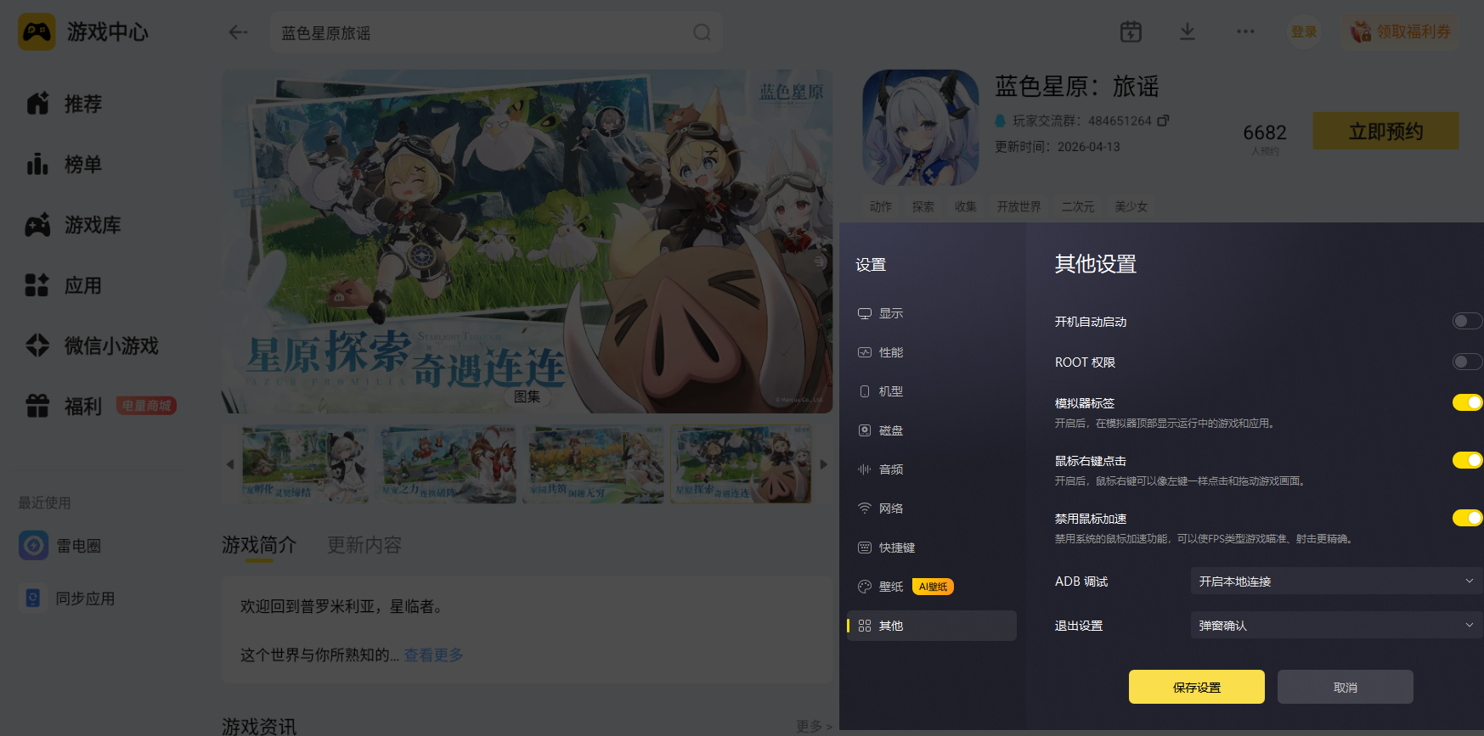The width and height of the screenshot is (1484, 736).
Task: Open 榜单 rankings in the sidebar
Action: [64, 164]
